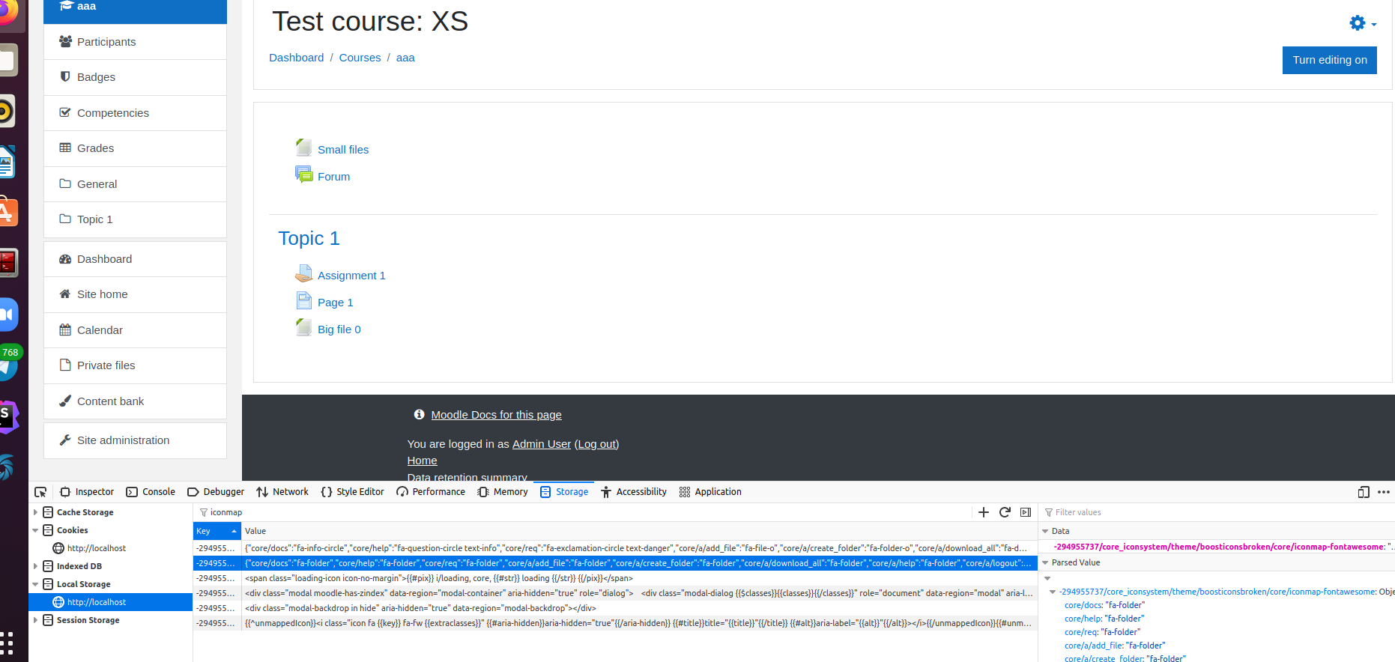
Task: Click the Home link in footer
Action: coord(422,461)
